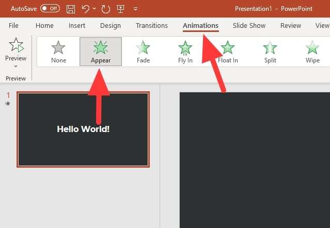Viewport: 330px width, 228px height.
Task: Apply the Float In animation effect
Action: point(228,52)
